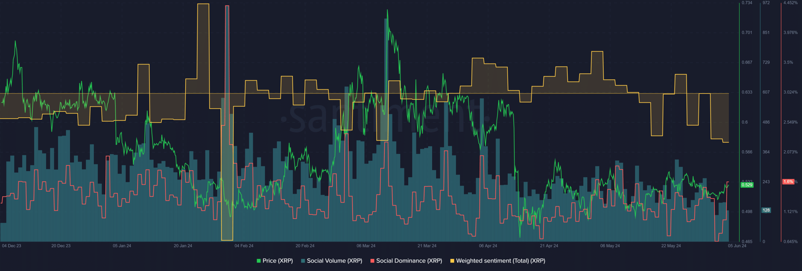802x271 pixels.
Task: Click the 20 Jan 24 date label
Action: click(183, 246)
